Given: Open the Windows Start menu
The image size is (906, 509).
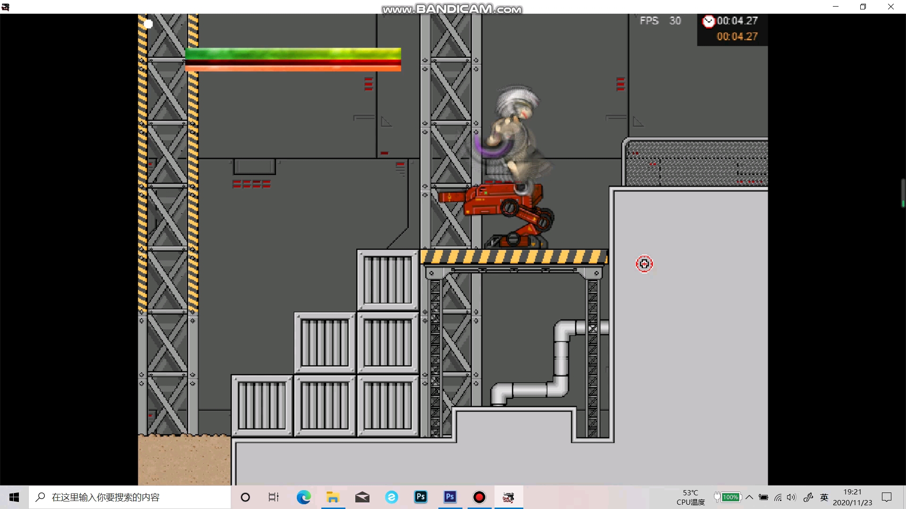Looking at the screenshot, I should click(14, 497).
